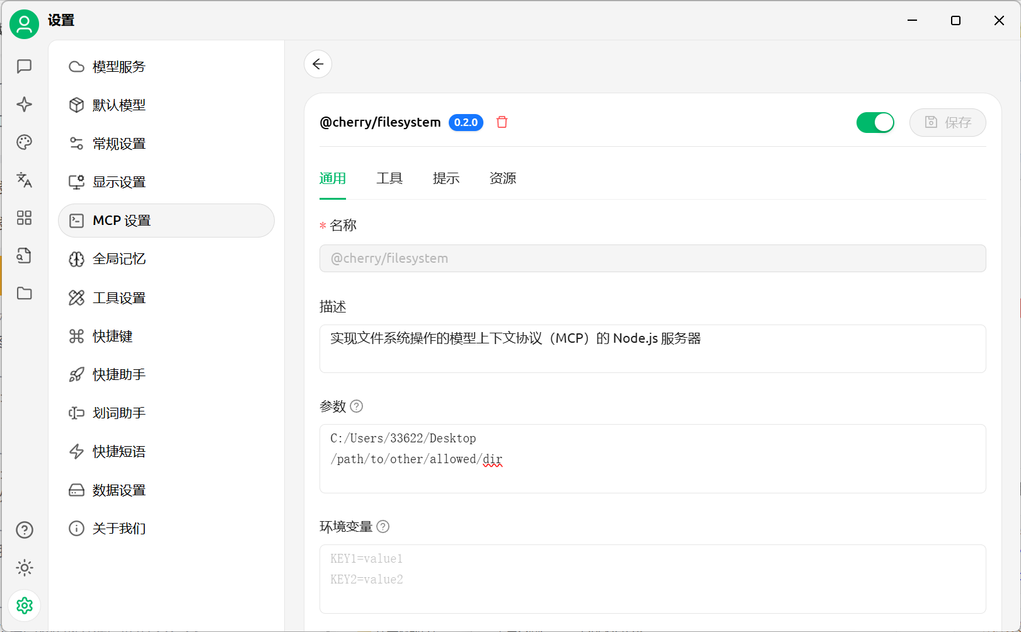Click the user avatar icon
This screenshot has height=632, width=1021.
(x=25, y=25)
